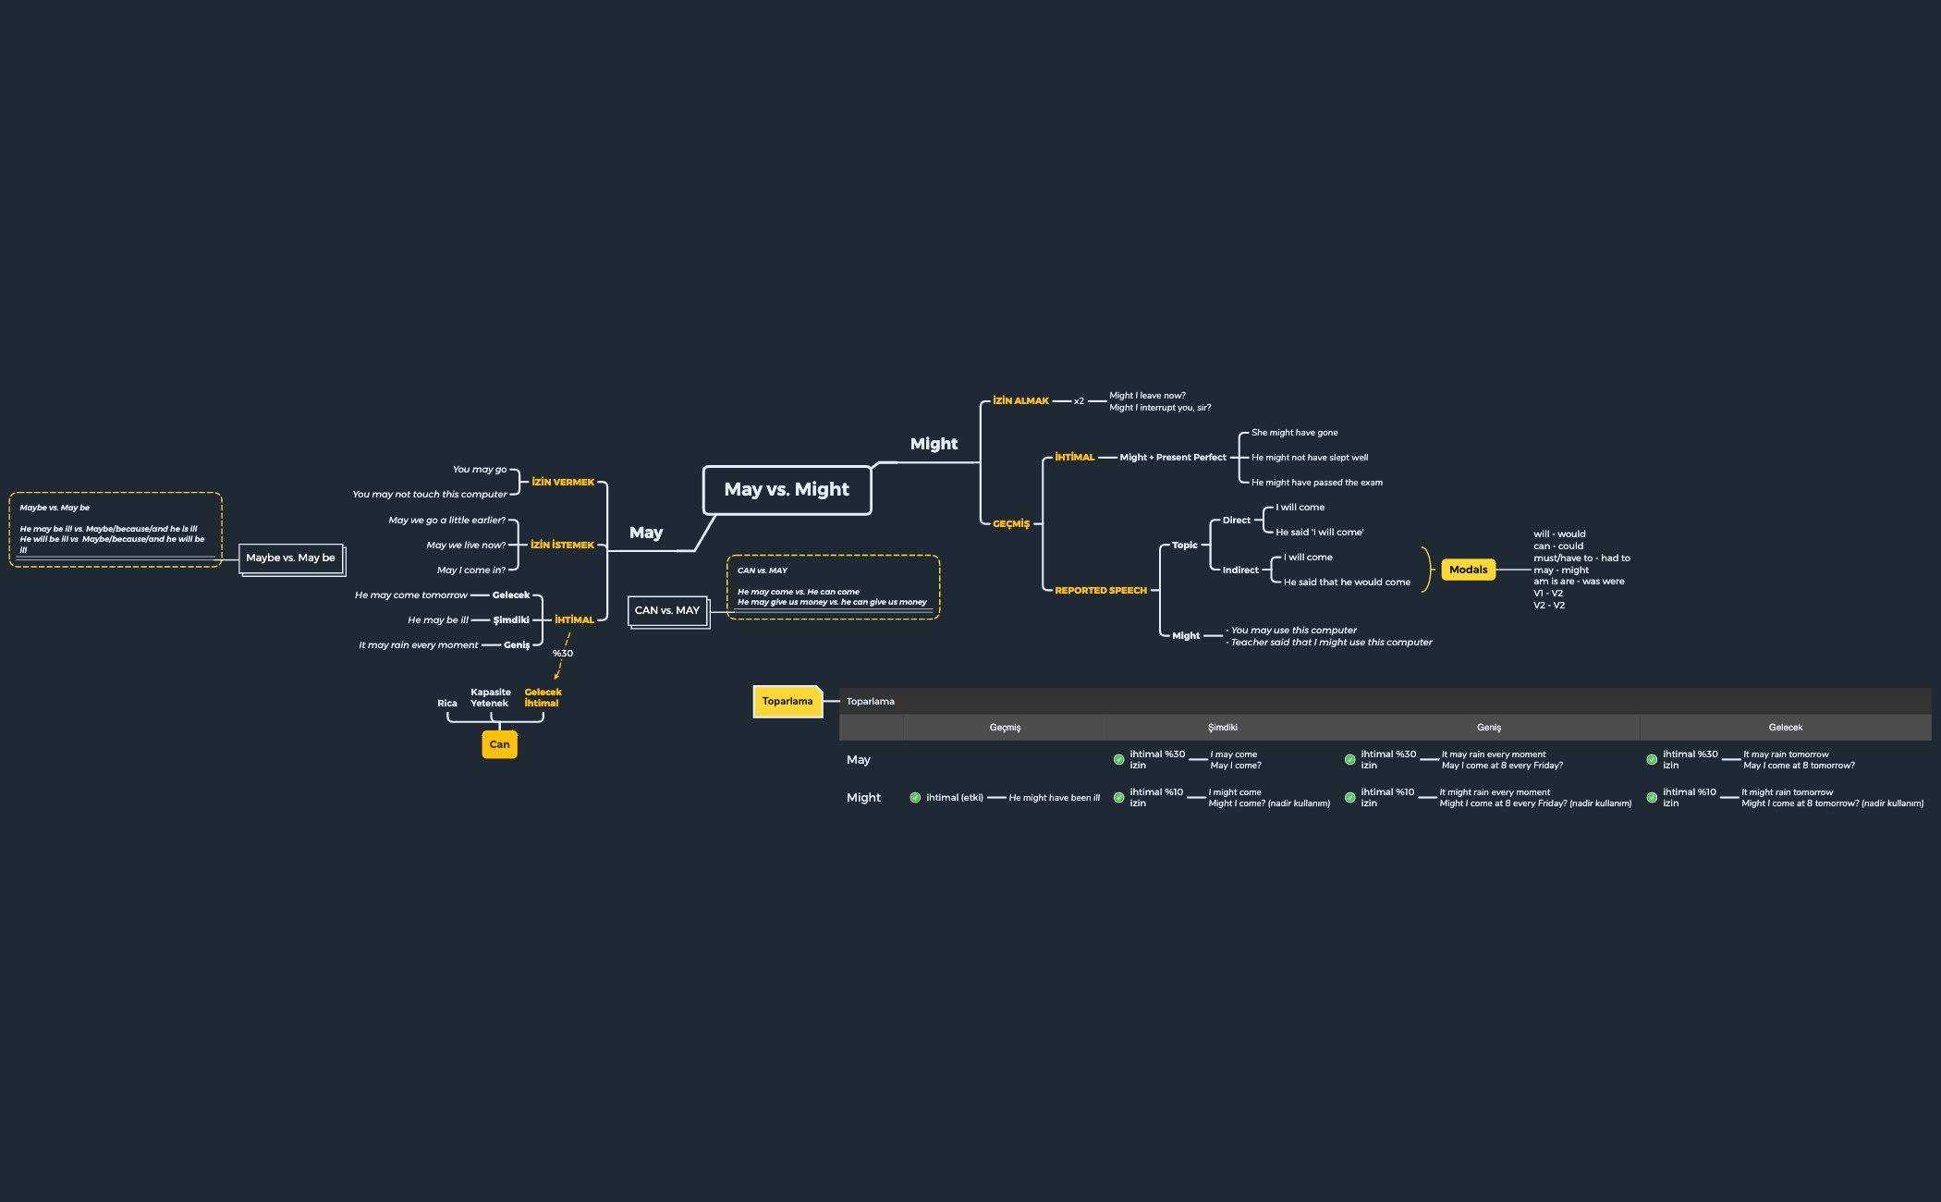The image size is (1941, 1202).
Task: Click the green check marker beside "He might have been ill"
Action: point(916,797)
